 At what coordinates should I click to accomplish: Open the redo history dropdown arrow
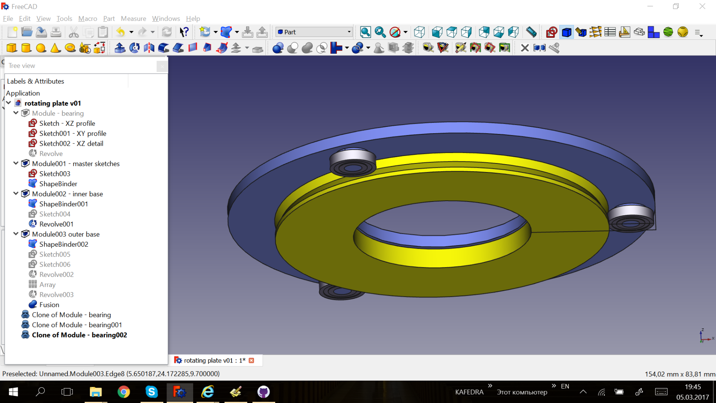153,32
